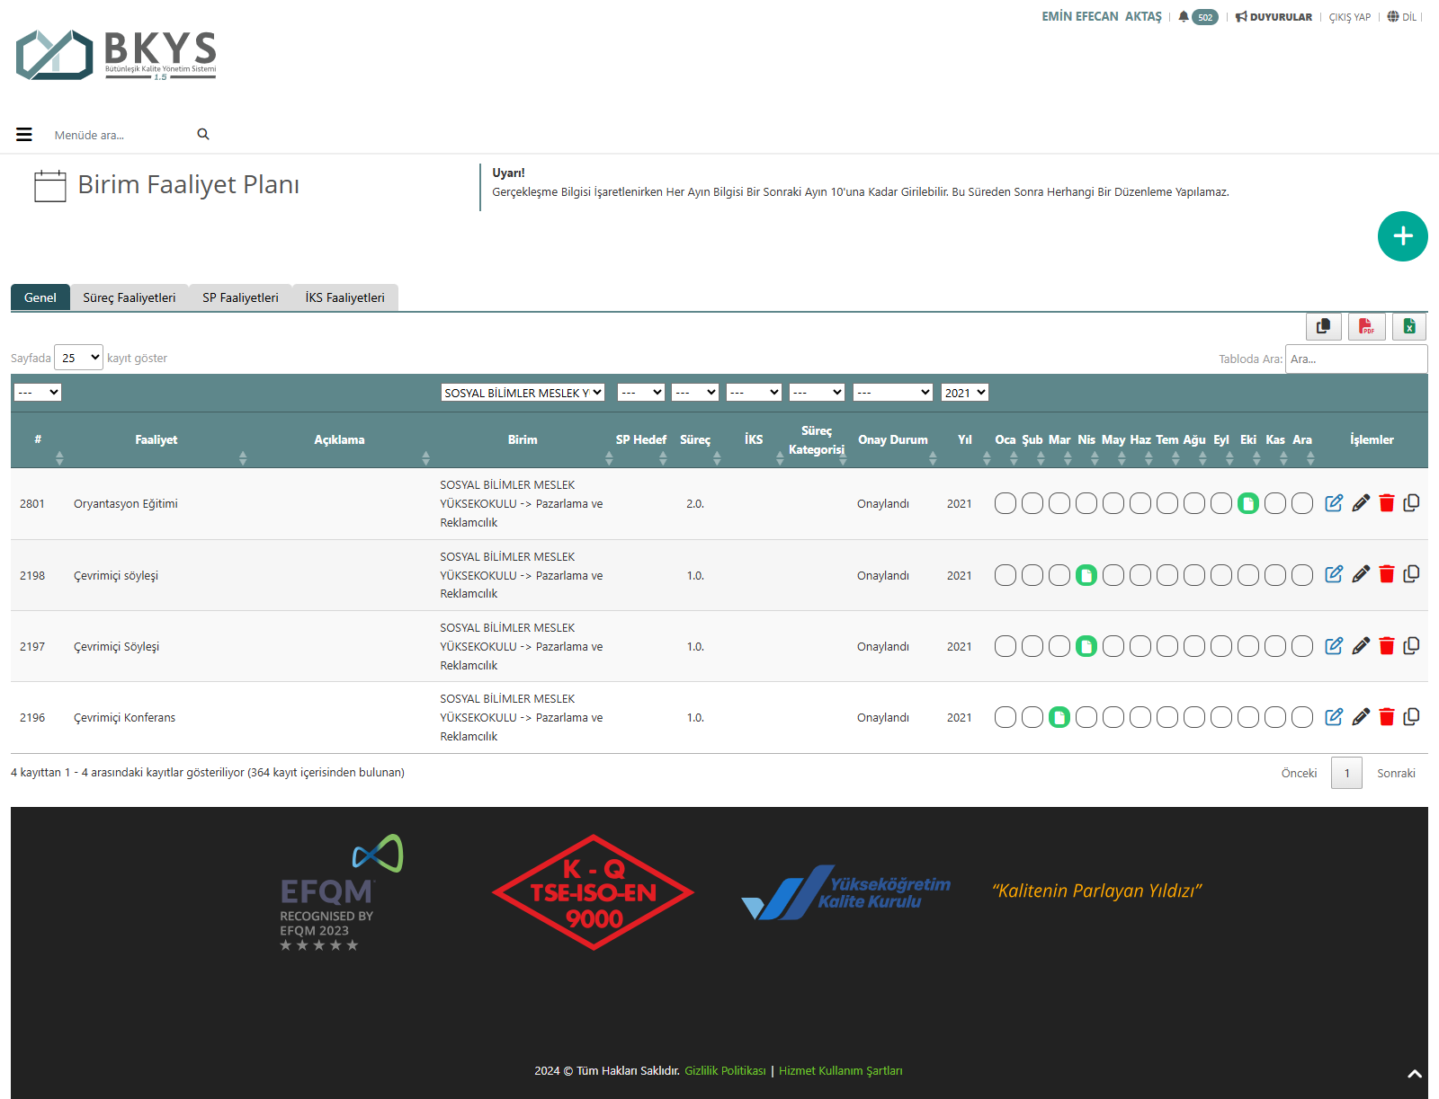The height and width of the screenshot is (1099, 1439).
Task: Open the records per page dropdown
Action: click(x=78, y=358)
